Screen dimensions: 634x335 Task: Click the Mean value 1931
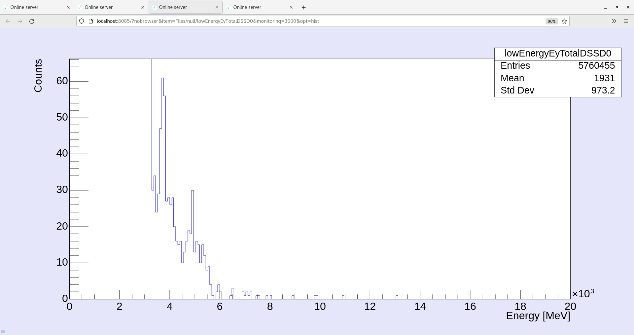tap(604, 78)
